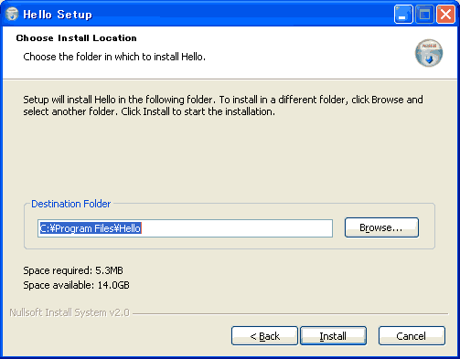
Task: Click the NSIS logo in the header
Action: 429,53
